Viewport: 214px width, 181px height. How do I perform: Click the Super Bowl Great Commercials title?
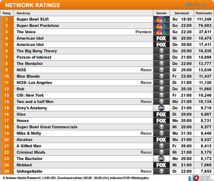coord(47,127)
